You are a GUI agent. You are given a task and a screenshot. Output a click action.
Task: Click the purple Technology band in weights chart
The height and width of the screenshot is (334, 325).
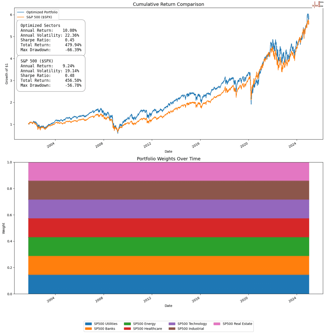(169, 209)
